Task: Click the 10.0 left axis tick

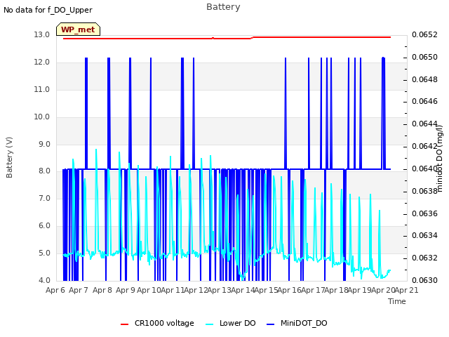Action: [x=42, y=117]
